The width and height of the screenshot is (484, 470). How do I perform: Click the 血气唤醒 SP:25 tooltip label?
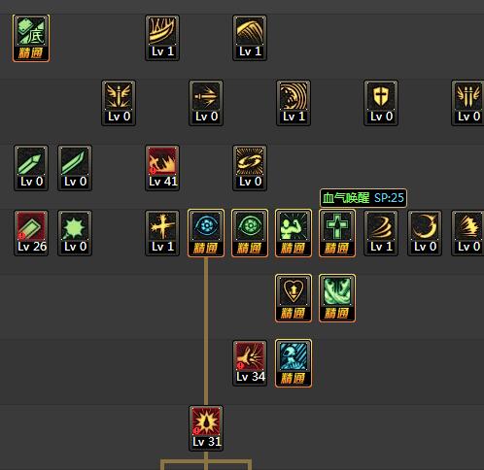(363, 198)
